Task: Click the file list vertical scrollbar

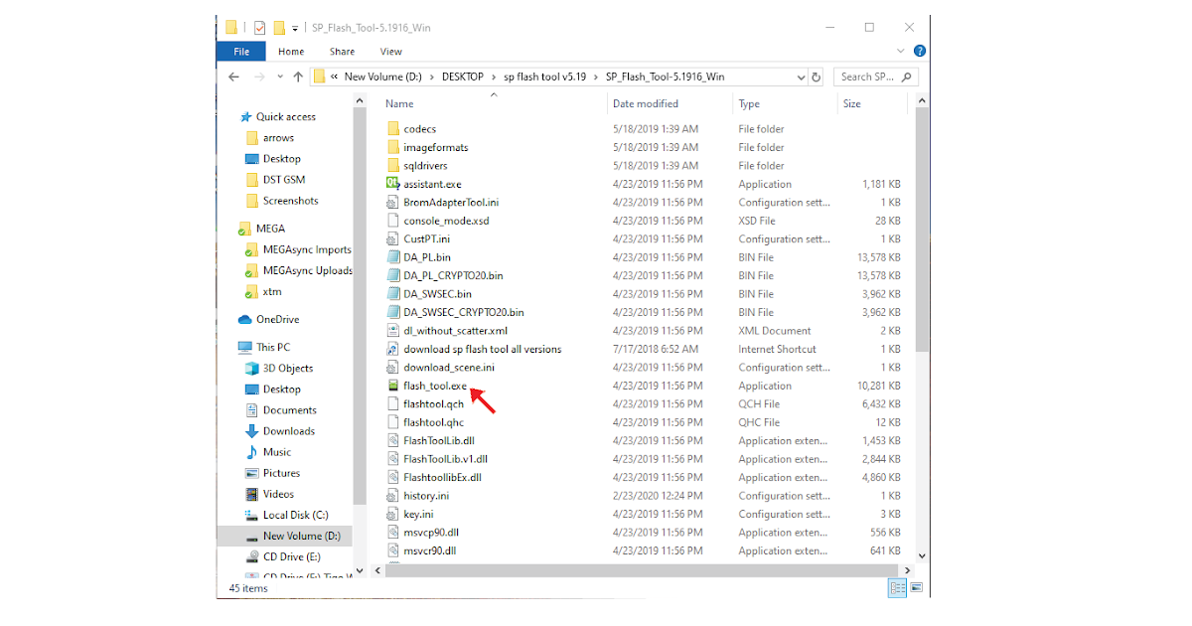Action: tap(922, 229)
